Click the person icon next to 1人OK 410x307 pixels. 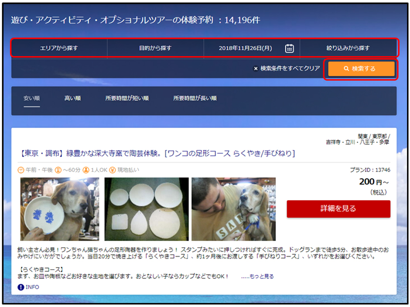click(x=86, y=170)
